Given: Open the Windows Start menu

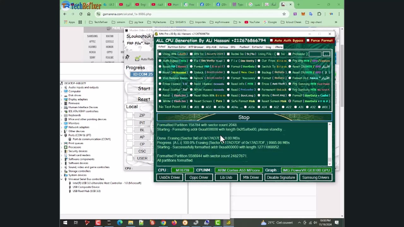Looking at the screenshot, I should 65,223.
